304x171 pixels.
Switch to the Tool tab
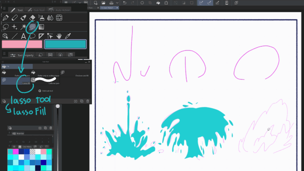coord(17,10)
